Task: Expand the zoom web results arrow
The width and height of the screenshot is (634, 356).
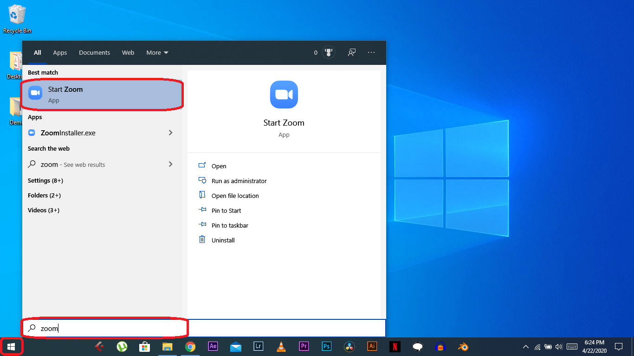Action: tap(170, 165)
